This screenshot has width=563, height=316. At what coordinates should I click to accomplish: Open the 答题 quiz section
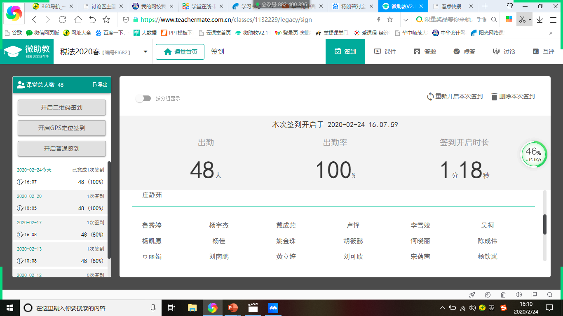pyautogui.click(x=425, y=51)
